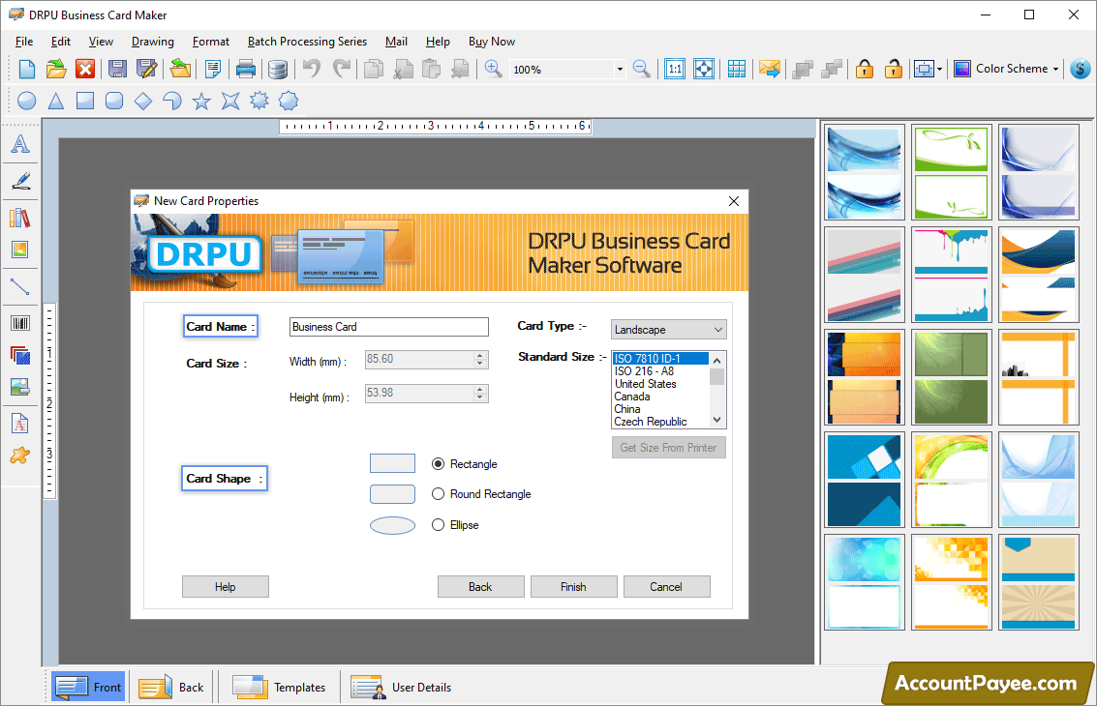Viewport: 1097px width, 706px height.
Task: Select the library books icon in sidebar
Action: tap(20, 218)
